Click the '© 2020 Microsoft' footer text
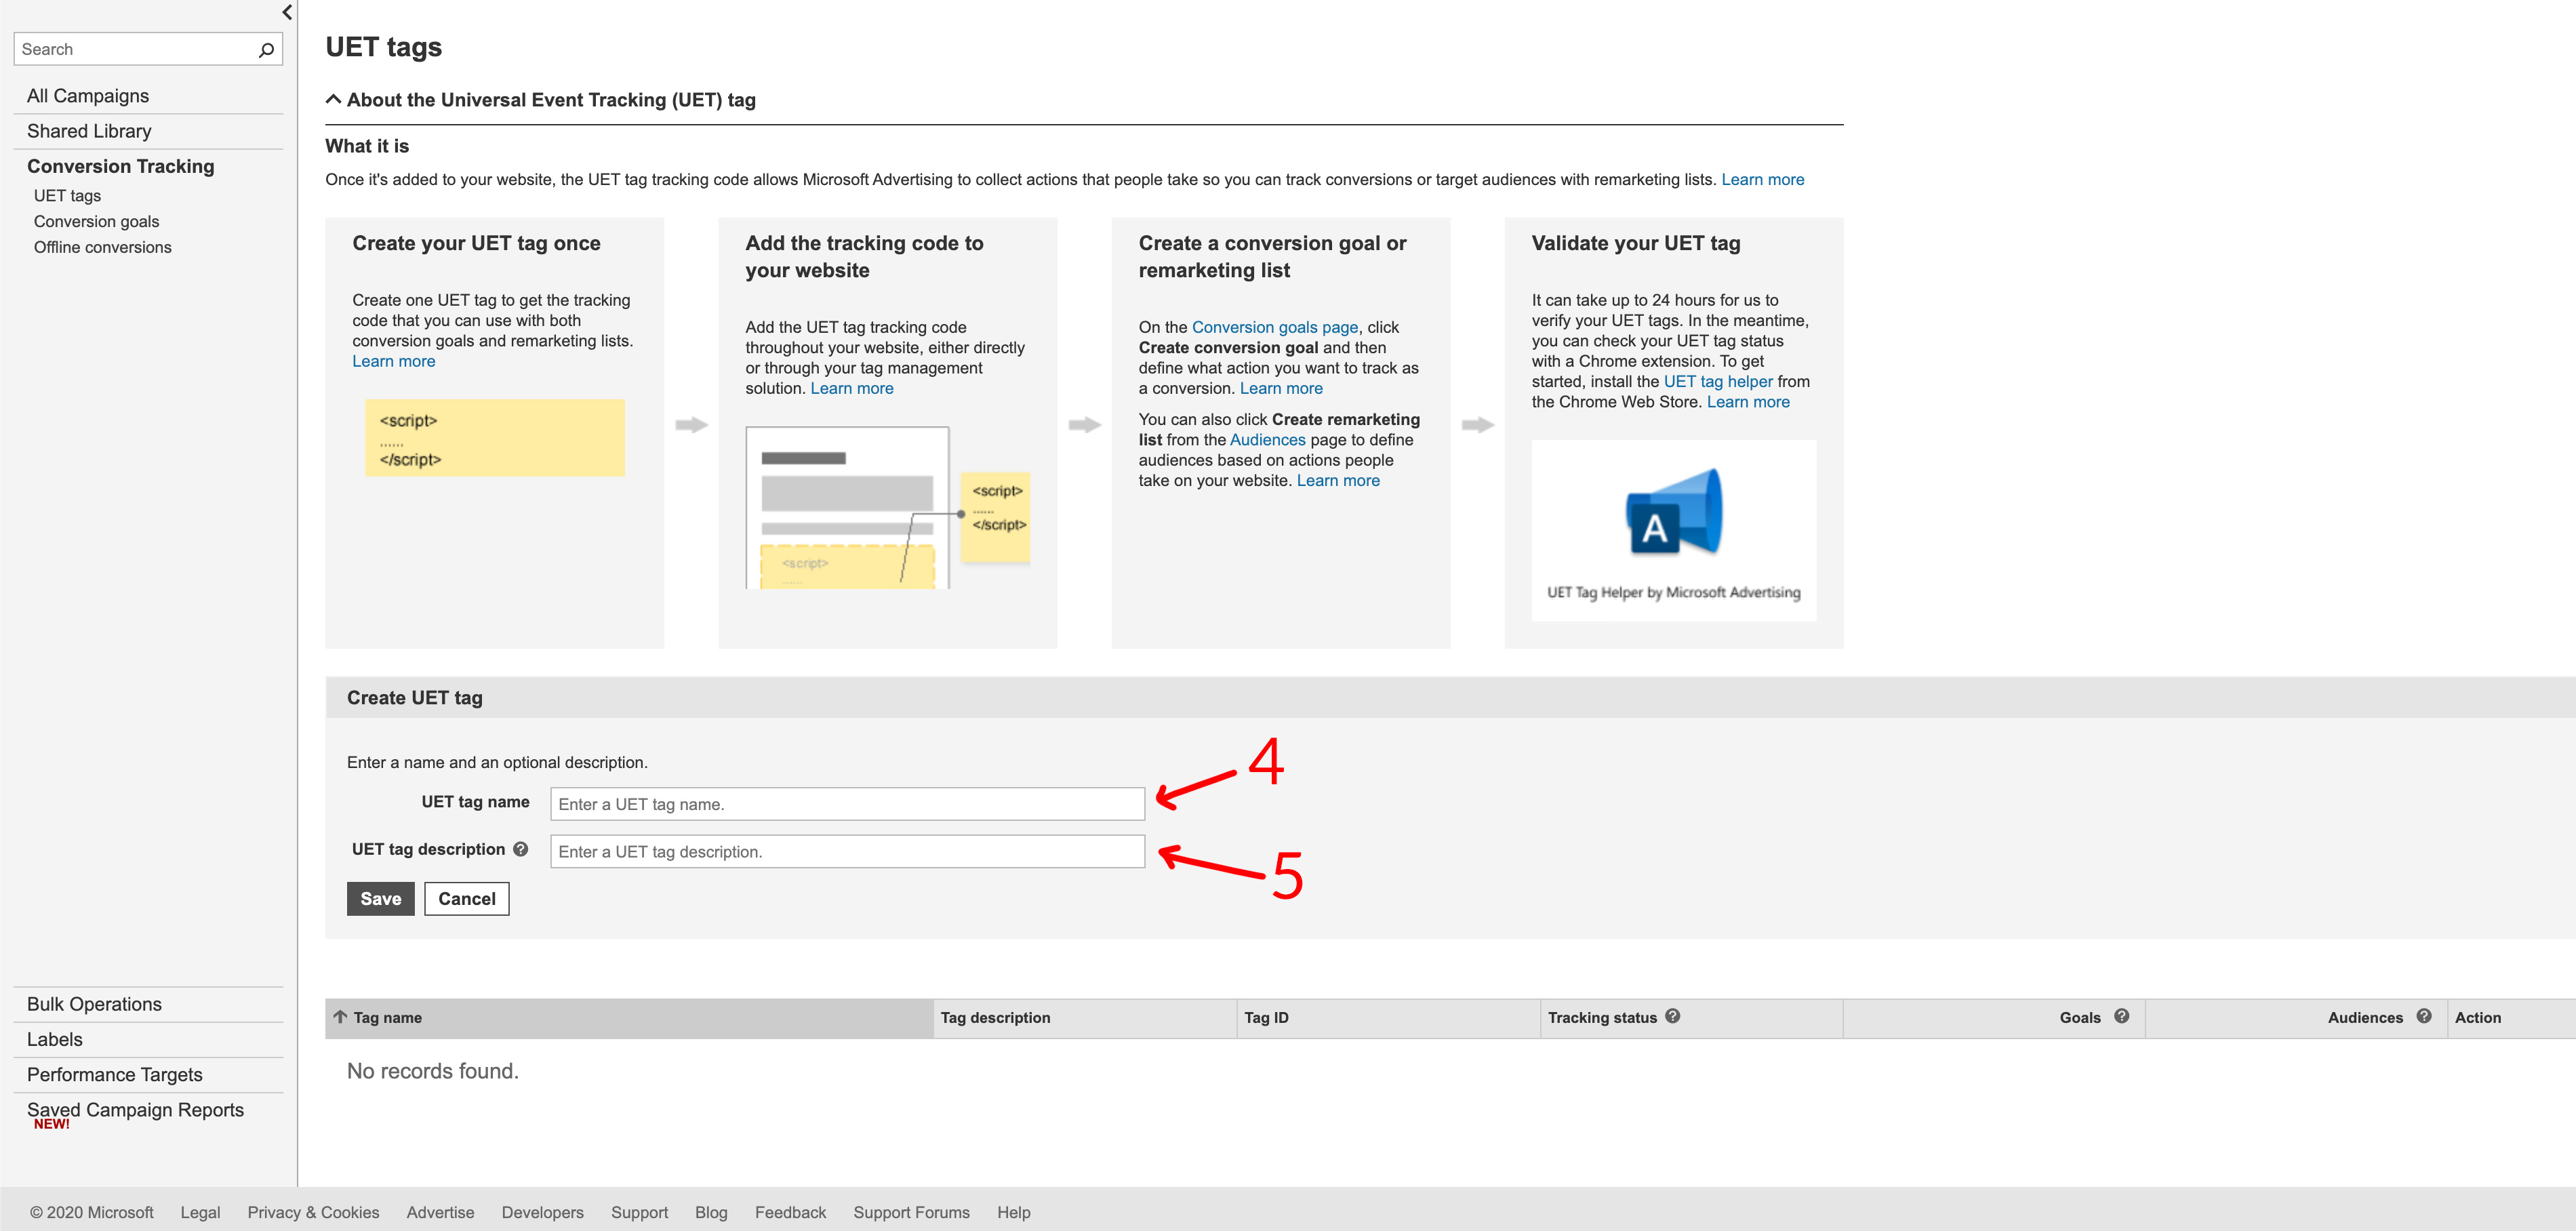2576x1231 pixels. 91,1213
